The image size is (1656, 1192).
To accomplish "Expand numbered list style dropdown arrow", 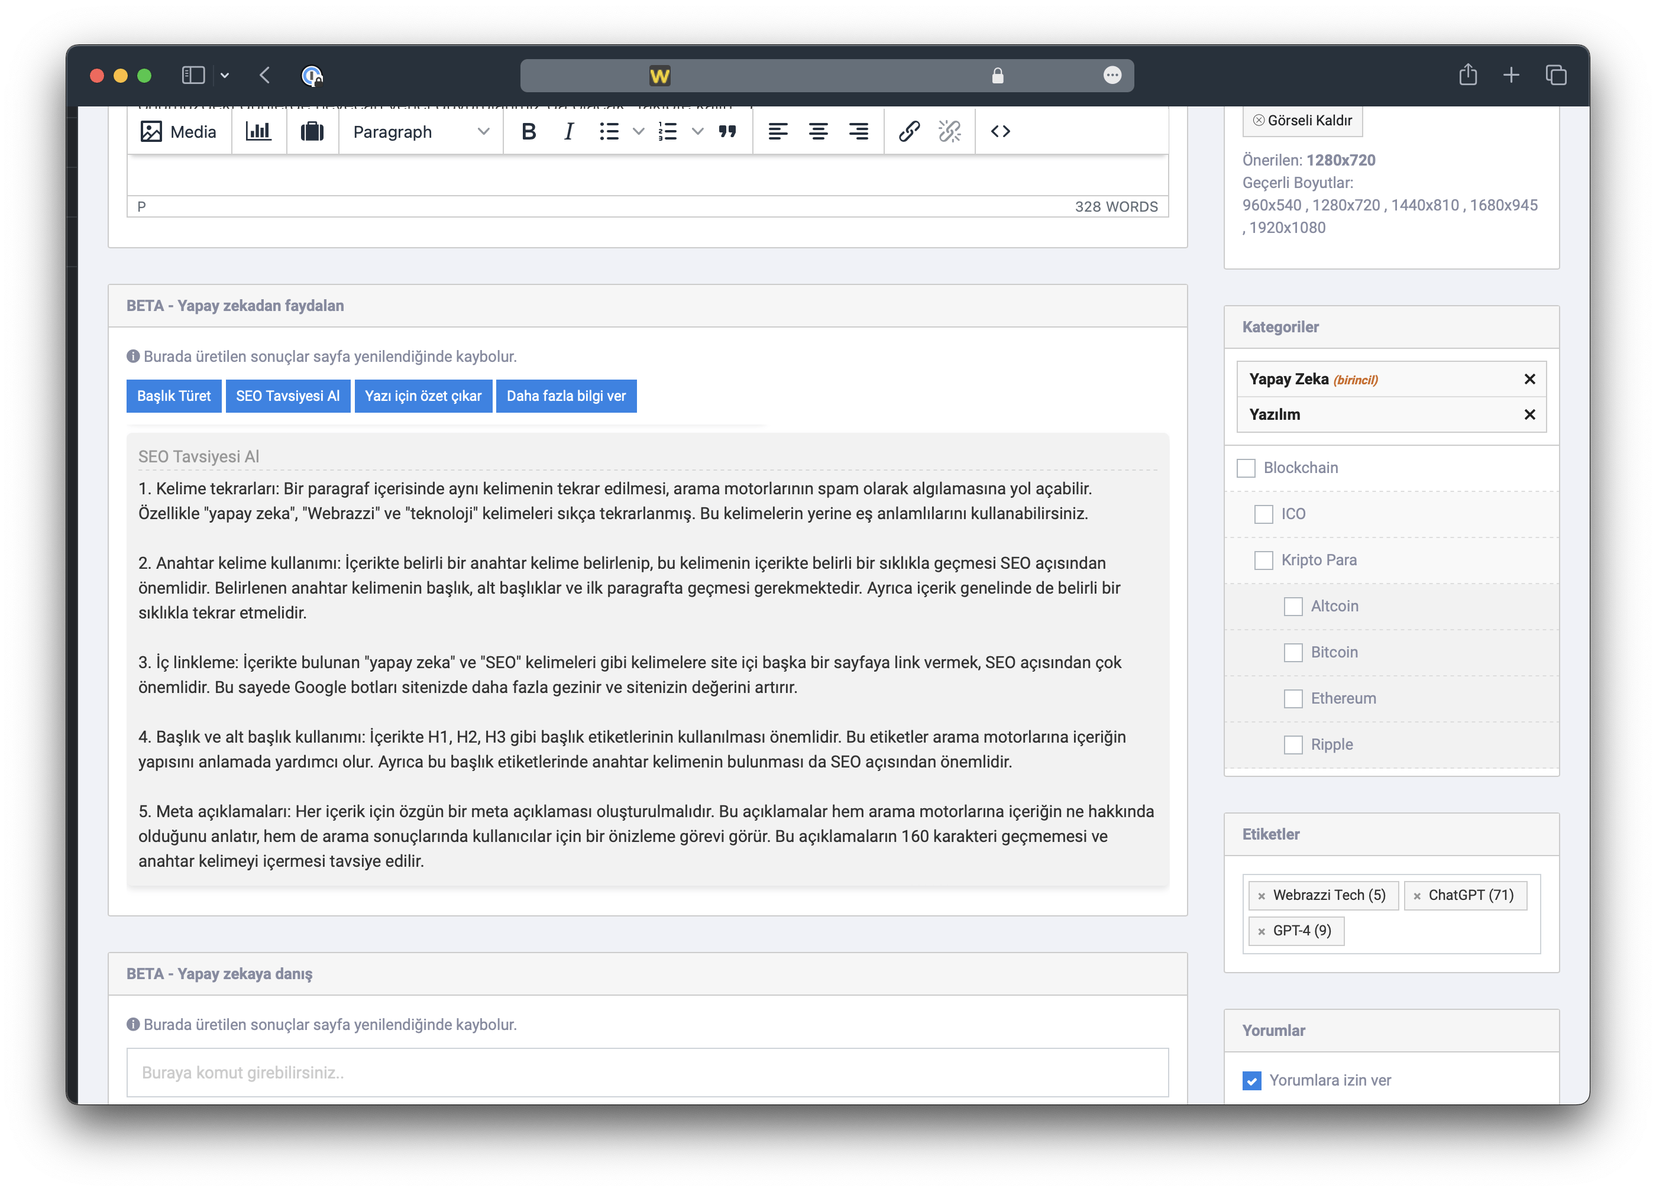I will (x=697, y=131).
